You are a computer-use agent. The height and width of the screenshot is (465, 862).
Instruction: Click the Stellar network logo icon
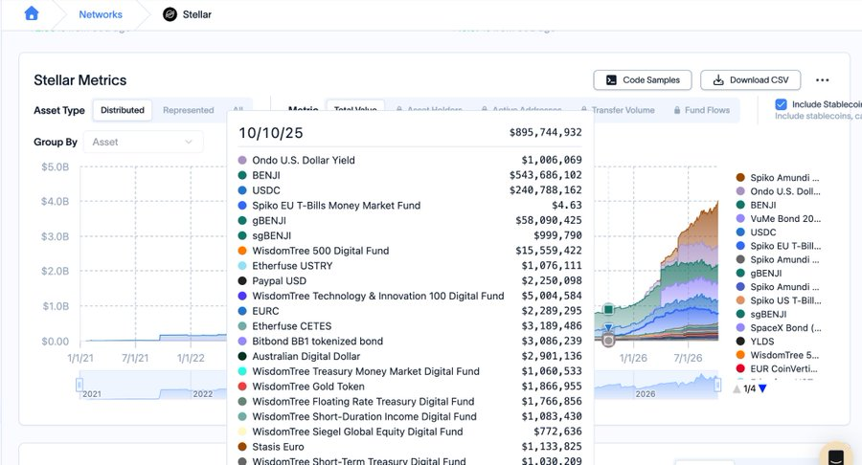(170, 14)
